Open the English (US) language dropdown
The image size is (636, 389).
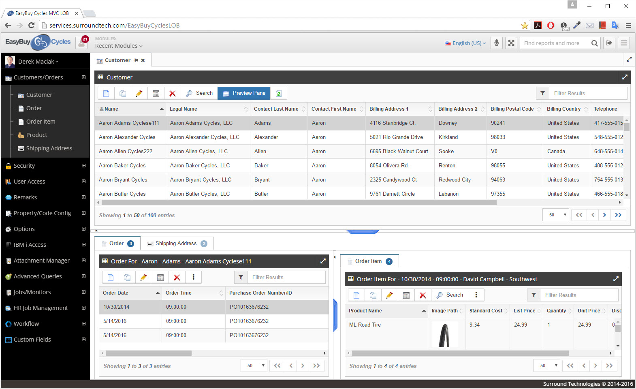pyautogui.click(x=465, y=43)
